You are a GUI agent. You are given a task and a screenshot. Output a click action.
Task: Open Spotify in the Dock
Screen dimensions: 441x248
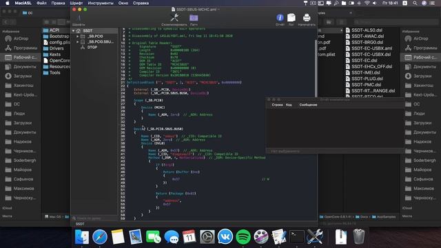coord(243,237)
